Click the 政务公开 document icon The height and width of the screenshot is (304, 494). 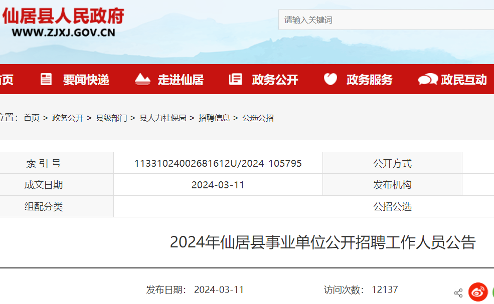click(235, 79)
